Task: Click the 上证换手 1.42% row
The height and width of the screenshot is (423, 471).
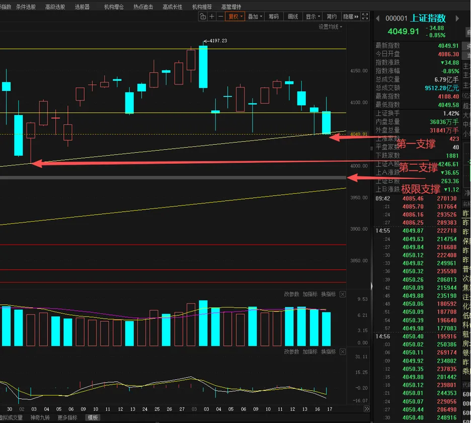Action: coord(417,114)
